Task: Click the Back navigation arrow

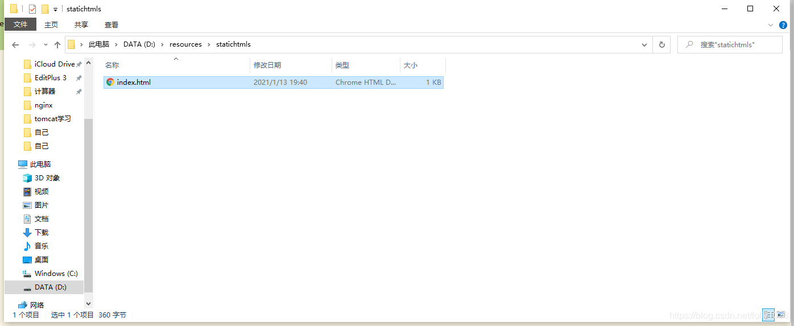Action: (x=15, y=44)
